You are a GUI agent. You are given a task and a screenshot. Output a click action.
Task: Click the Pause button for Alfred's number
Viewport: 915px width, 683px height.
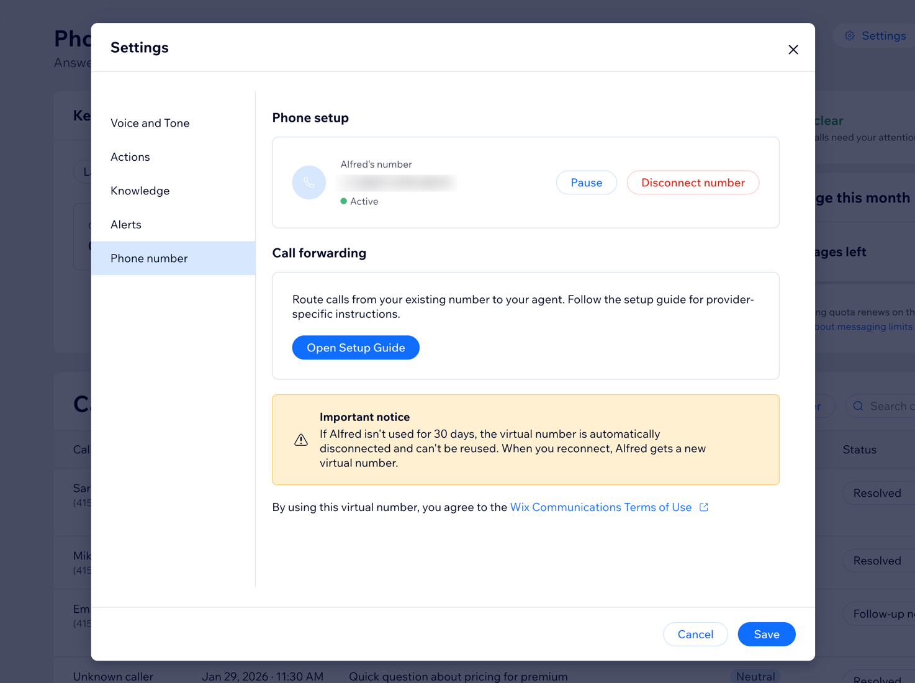click(586, 183)
